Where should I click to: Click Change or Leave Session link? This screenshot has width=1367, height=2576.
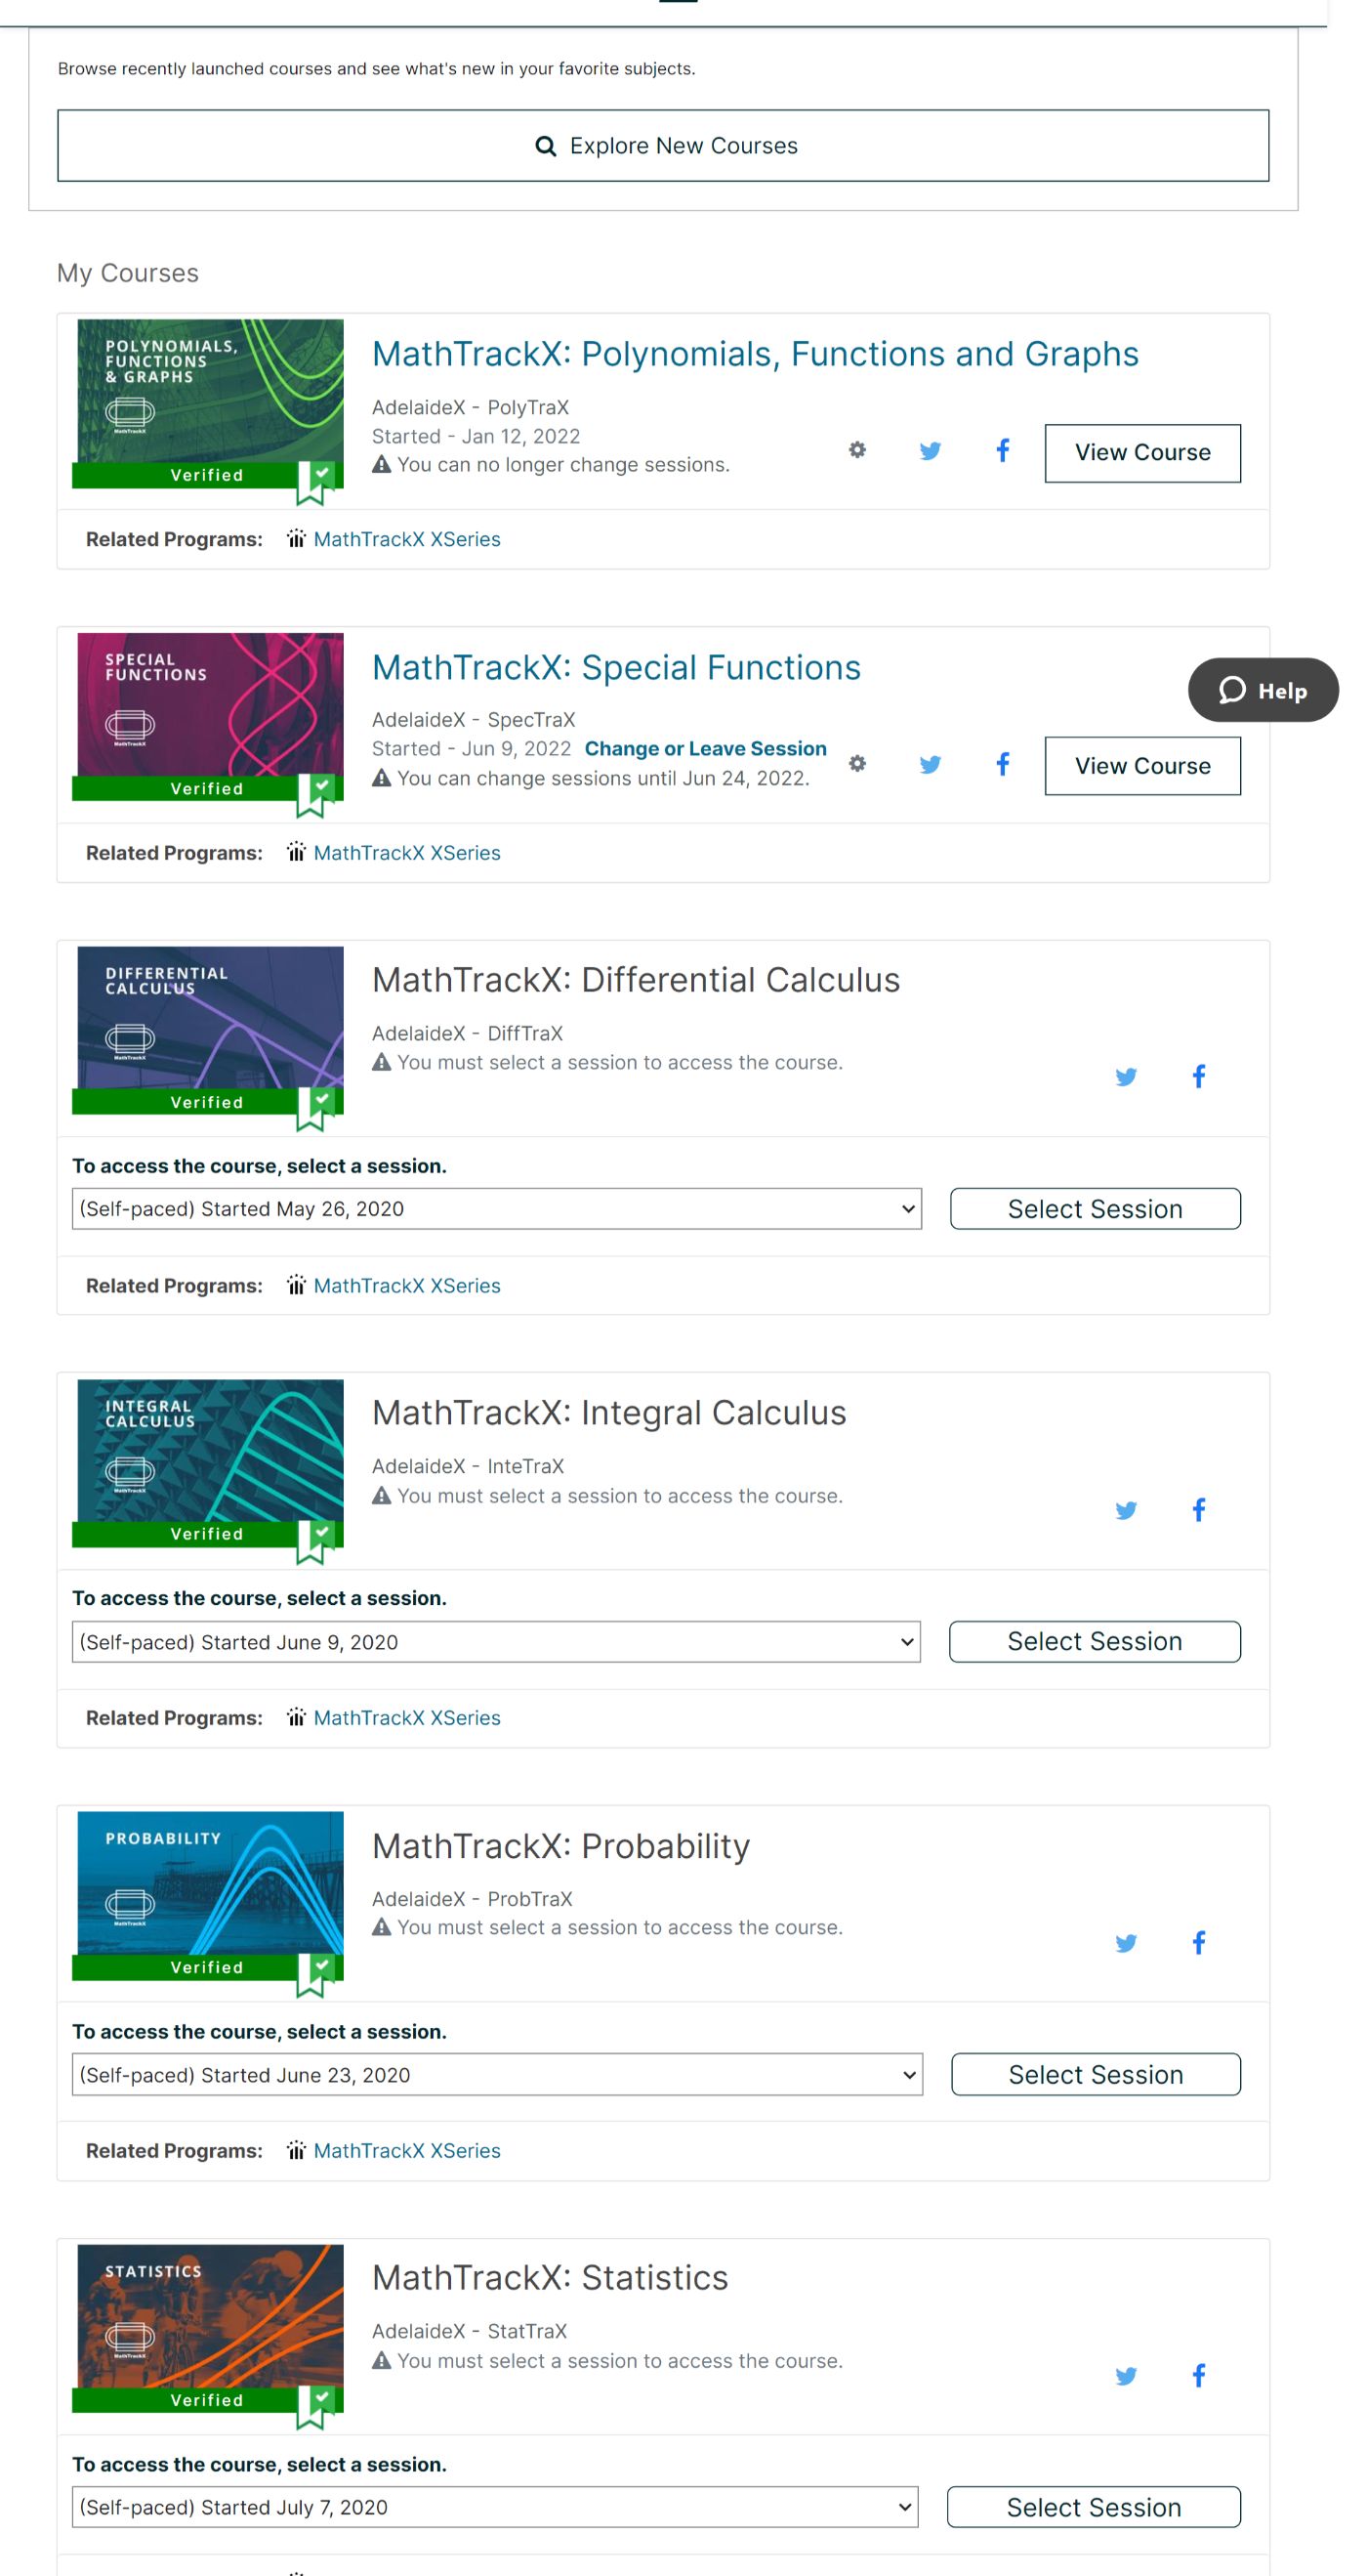pyautogui.click(x=704, y=749)
